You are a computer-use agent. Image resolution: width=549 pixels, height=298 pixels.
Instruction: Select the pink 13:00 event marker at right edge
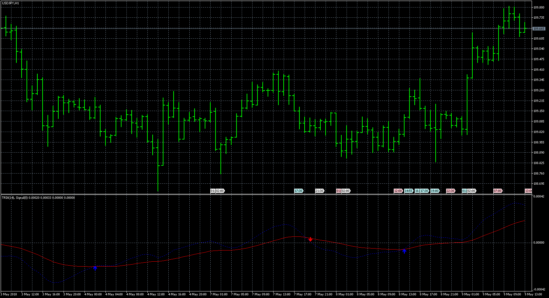pyautogui.click(x=528, y=191)
